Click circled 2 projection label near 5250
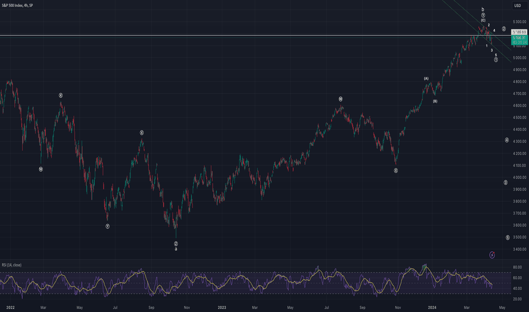The width and height of the screenshot is (529, 312). pos(503,29)
